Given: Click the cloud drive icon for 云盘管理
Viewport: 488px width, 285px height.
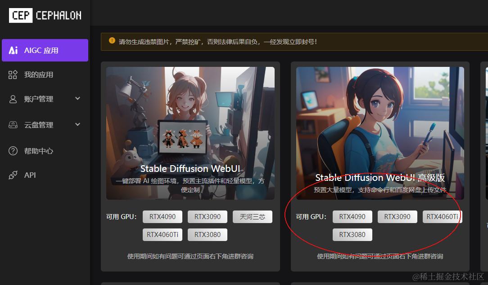Looking at the screenshot, I should [13, 125].
